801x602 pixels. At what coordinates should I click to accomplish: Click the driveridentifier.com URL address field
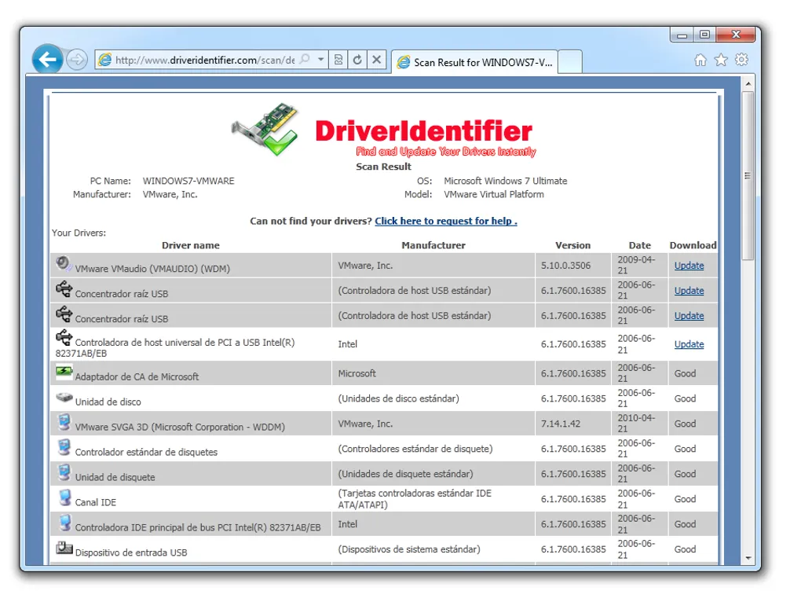pos(204,60)
